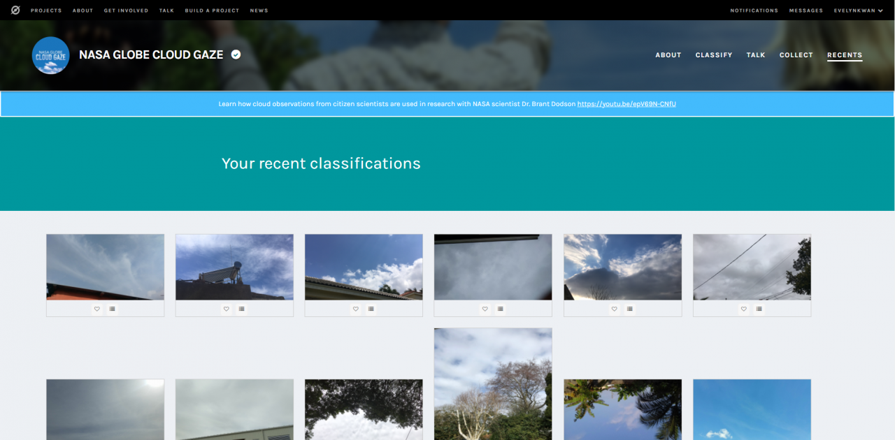Image resolution: width=895 pixels, height=440 pixels.
Task: Open the tiled roof cumulus thumbnail
Action: [x=364, y=267]
